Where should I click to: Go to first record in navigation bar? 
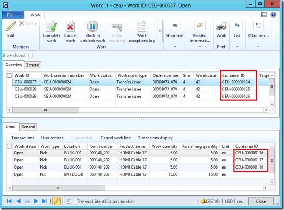point(9,201)
